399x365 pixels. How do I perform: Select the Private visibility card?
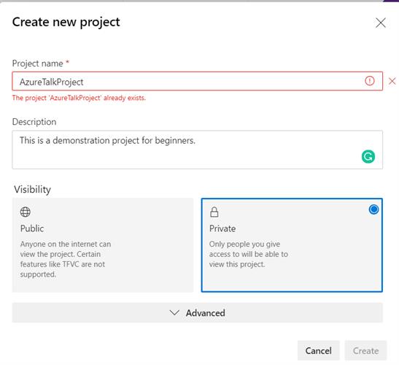tap(292, 245)
